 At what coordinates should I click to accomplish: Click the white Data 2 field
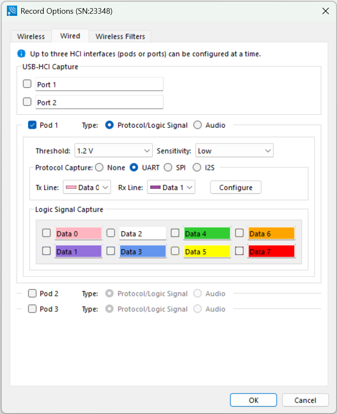click(143, 234)
